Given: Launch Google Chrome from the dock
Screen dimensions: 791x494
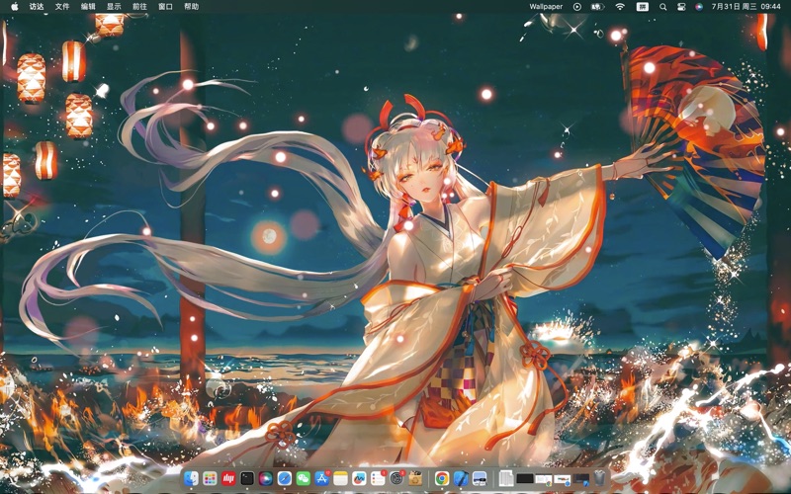Looking at the screenshot, I should tap(442, 478).
